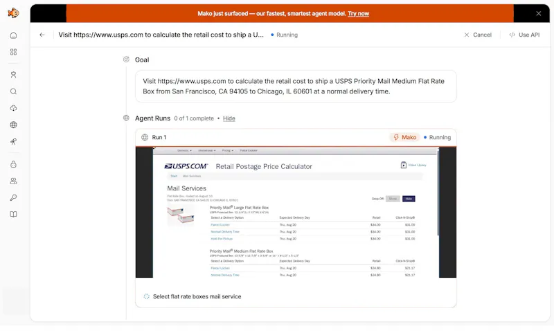
Task: Hide the Agent Runs section
Action: [229, 118]
